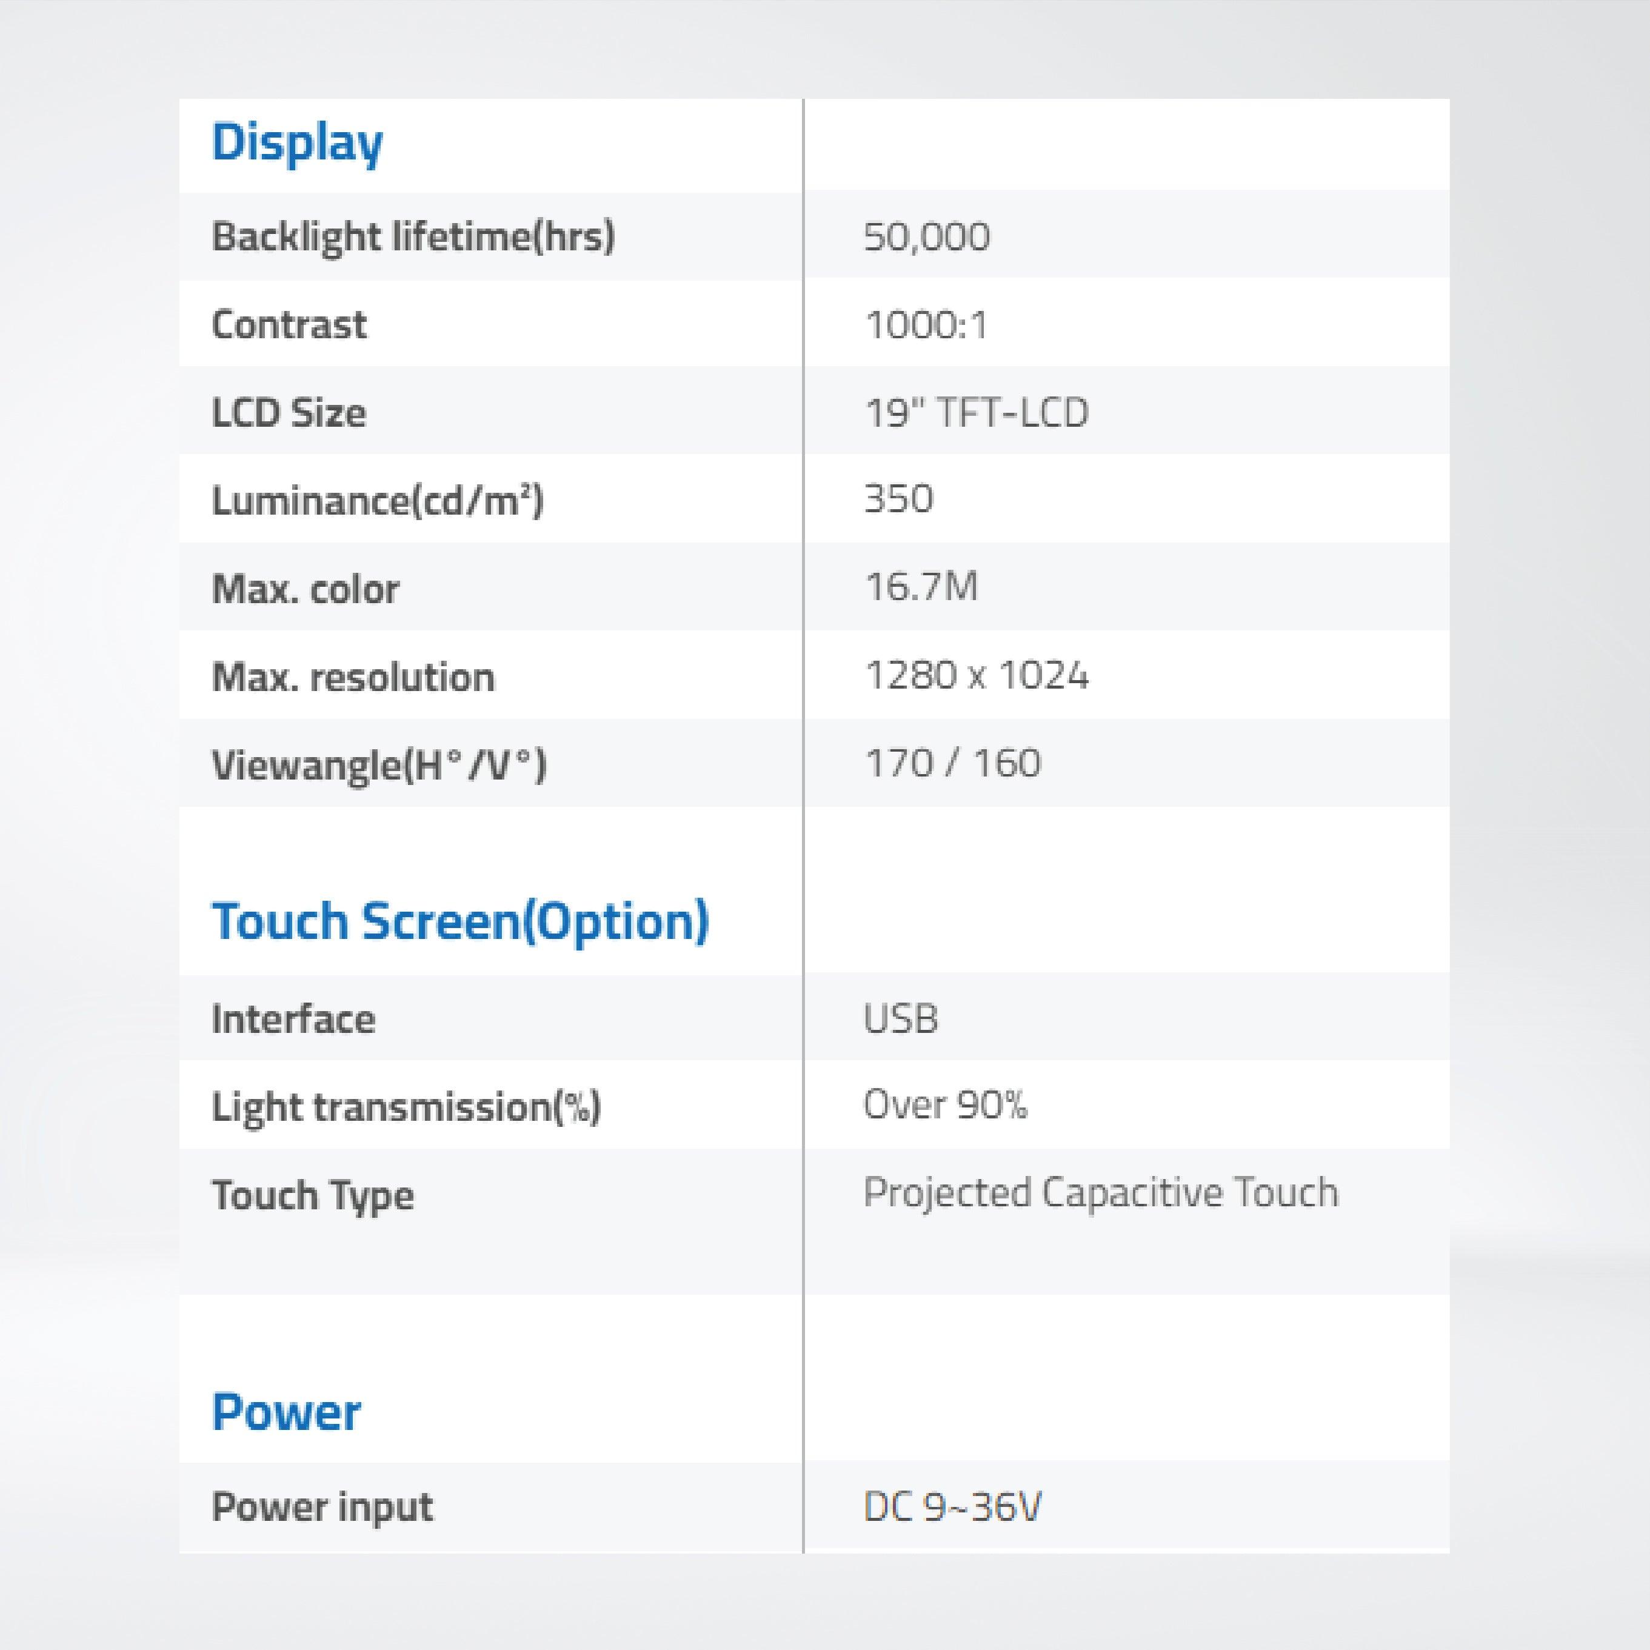Select the Interface row label
The width and height of the screenshot is (1650, 1650).
point(293,1019)
